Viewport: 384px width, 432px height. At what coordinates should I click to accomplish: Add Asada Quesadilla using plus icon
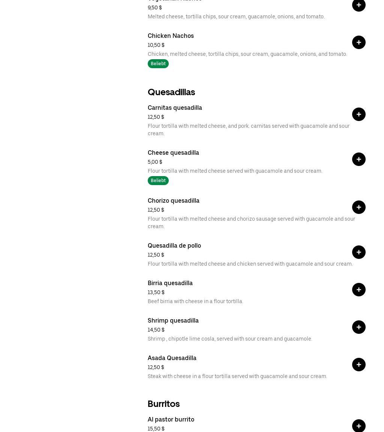coord(358,365)
